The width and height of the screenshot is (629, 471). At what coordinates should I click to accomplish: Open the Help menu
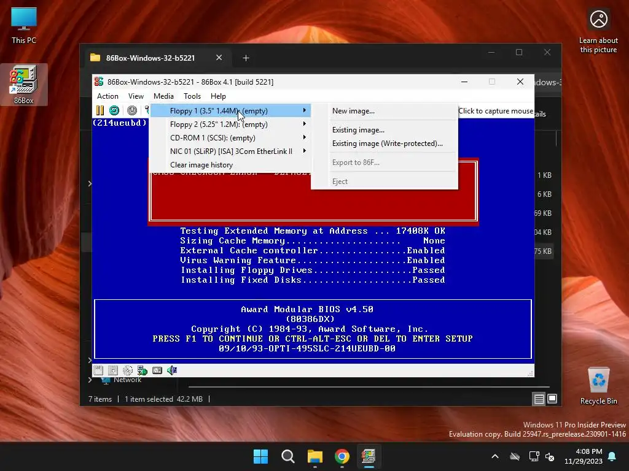[x=218, y=96]
